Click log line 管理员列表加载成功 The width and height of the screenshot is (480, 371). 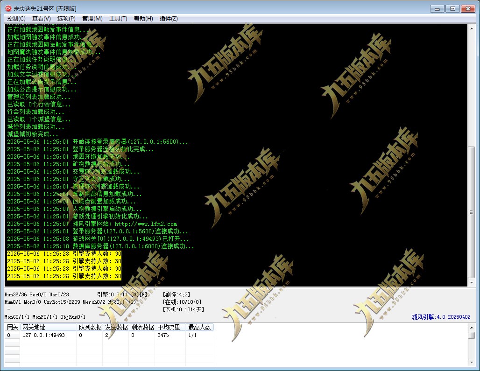pos(39,97)
